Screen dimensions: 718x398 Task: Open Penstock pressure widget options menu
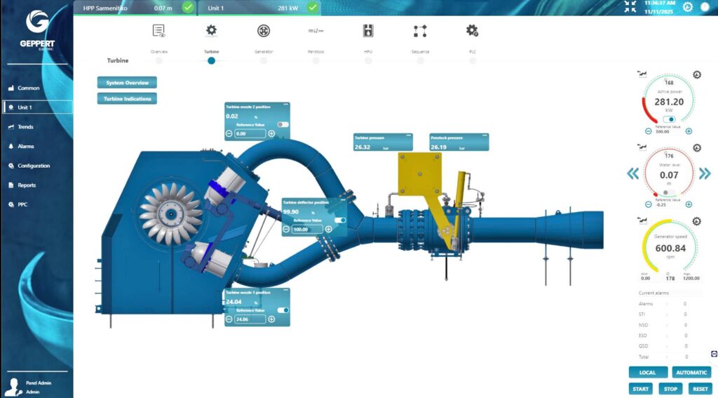coord(484,135)
